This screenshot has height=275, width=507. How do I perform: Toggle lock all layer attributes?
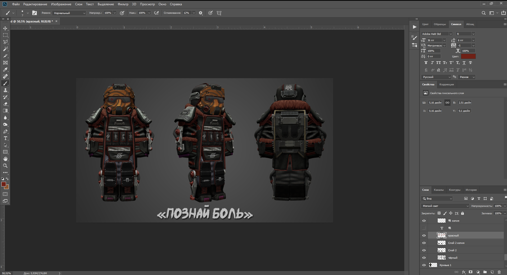[463, 213]
